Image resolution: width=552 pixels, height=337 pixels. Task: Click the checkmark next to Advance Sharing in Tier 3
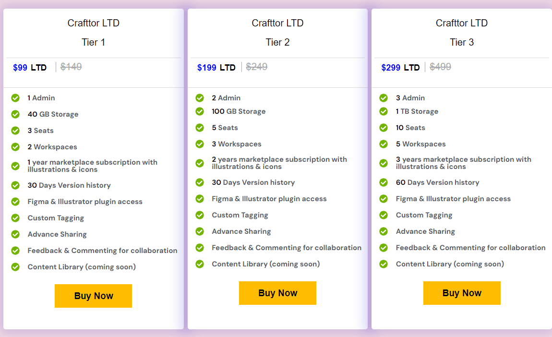[384, 231]
